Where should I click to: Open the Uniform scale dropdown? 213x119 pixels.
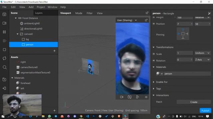(202, 53)
